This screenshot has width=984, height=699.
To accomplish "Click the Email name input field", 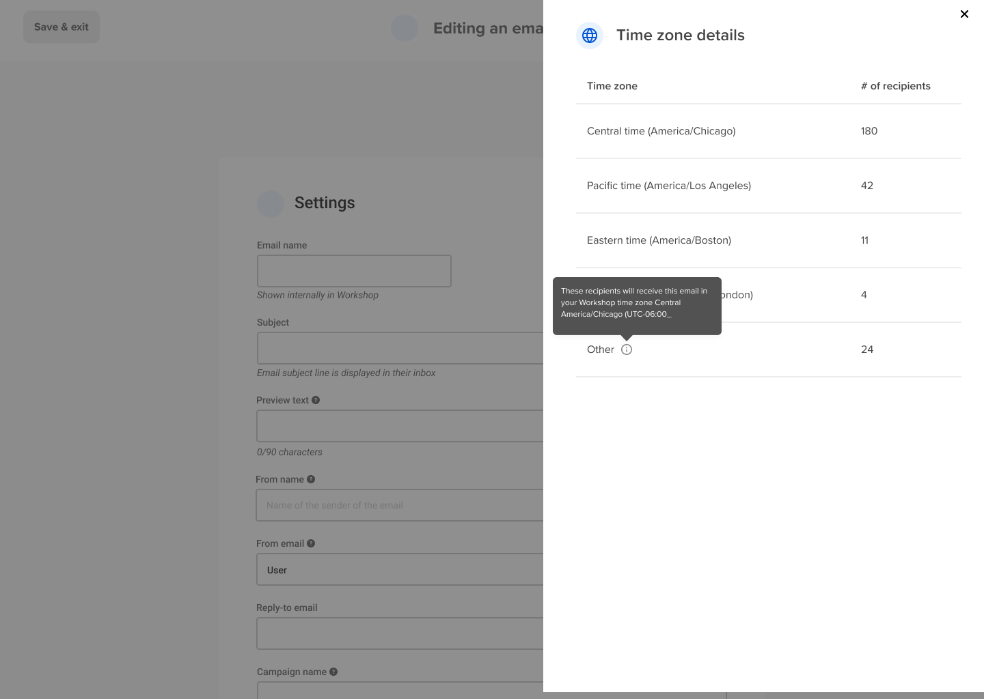I will [x=354, y=271].
